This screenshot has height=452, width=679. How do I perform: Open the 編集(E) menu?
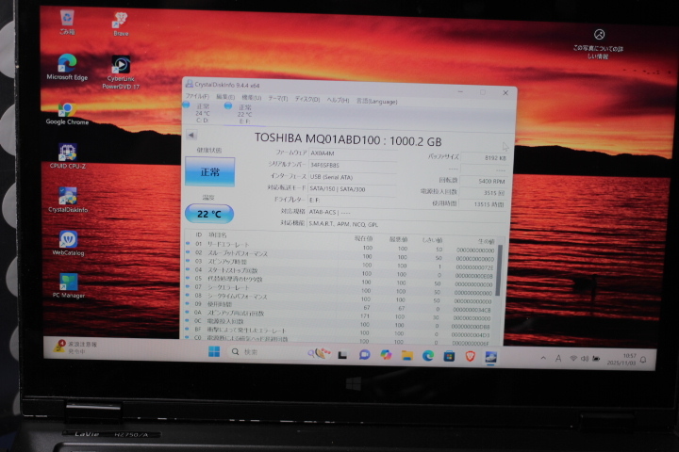[225, 97]
